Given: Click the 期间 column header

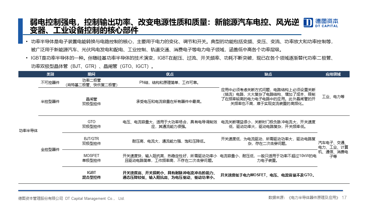Looking at the screenshot, I should coord(91,74).
